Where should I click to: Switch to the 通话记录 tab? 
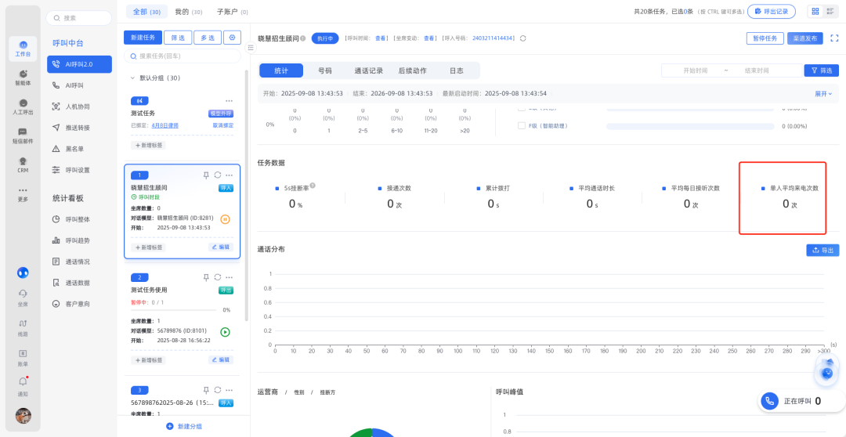tap(369, 70)
